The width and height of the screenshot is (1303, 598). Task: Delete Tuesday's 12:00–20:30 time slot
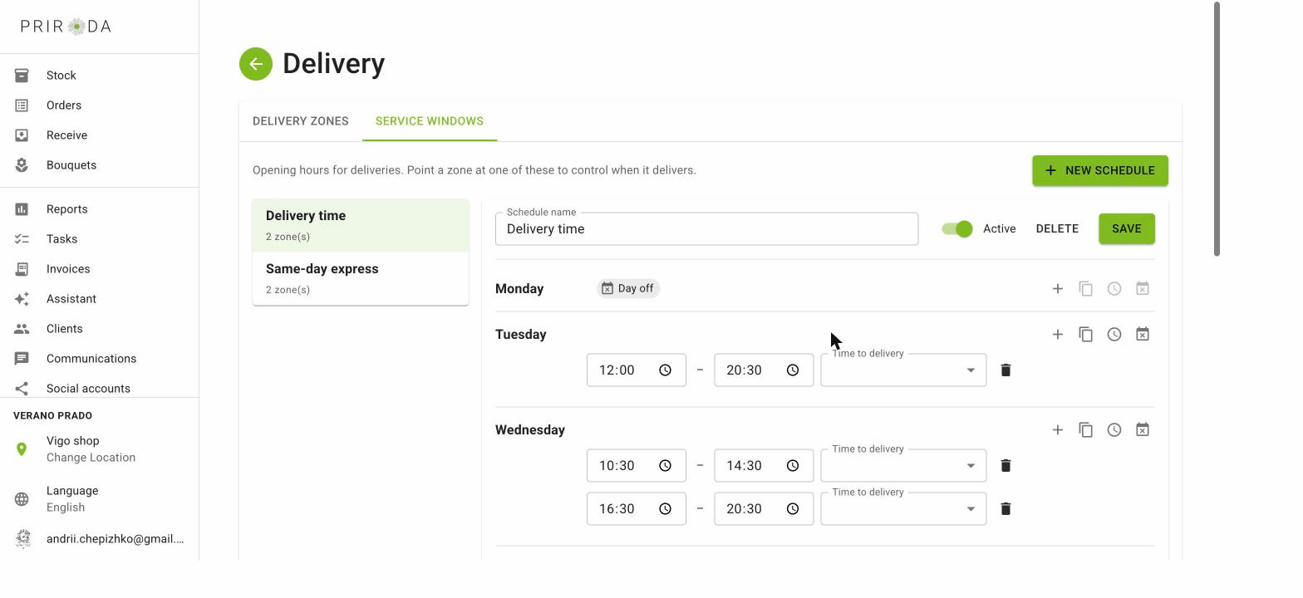tap(1006, 370)
